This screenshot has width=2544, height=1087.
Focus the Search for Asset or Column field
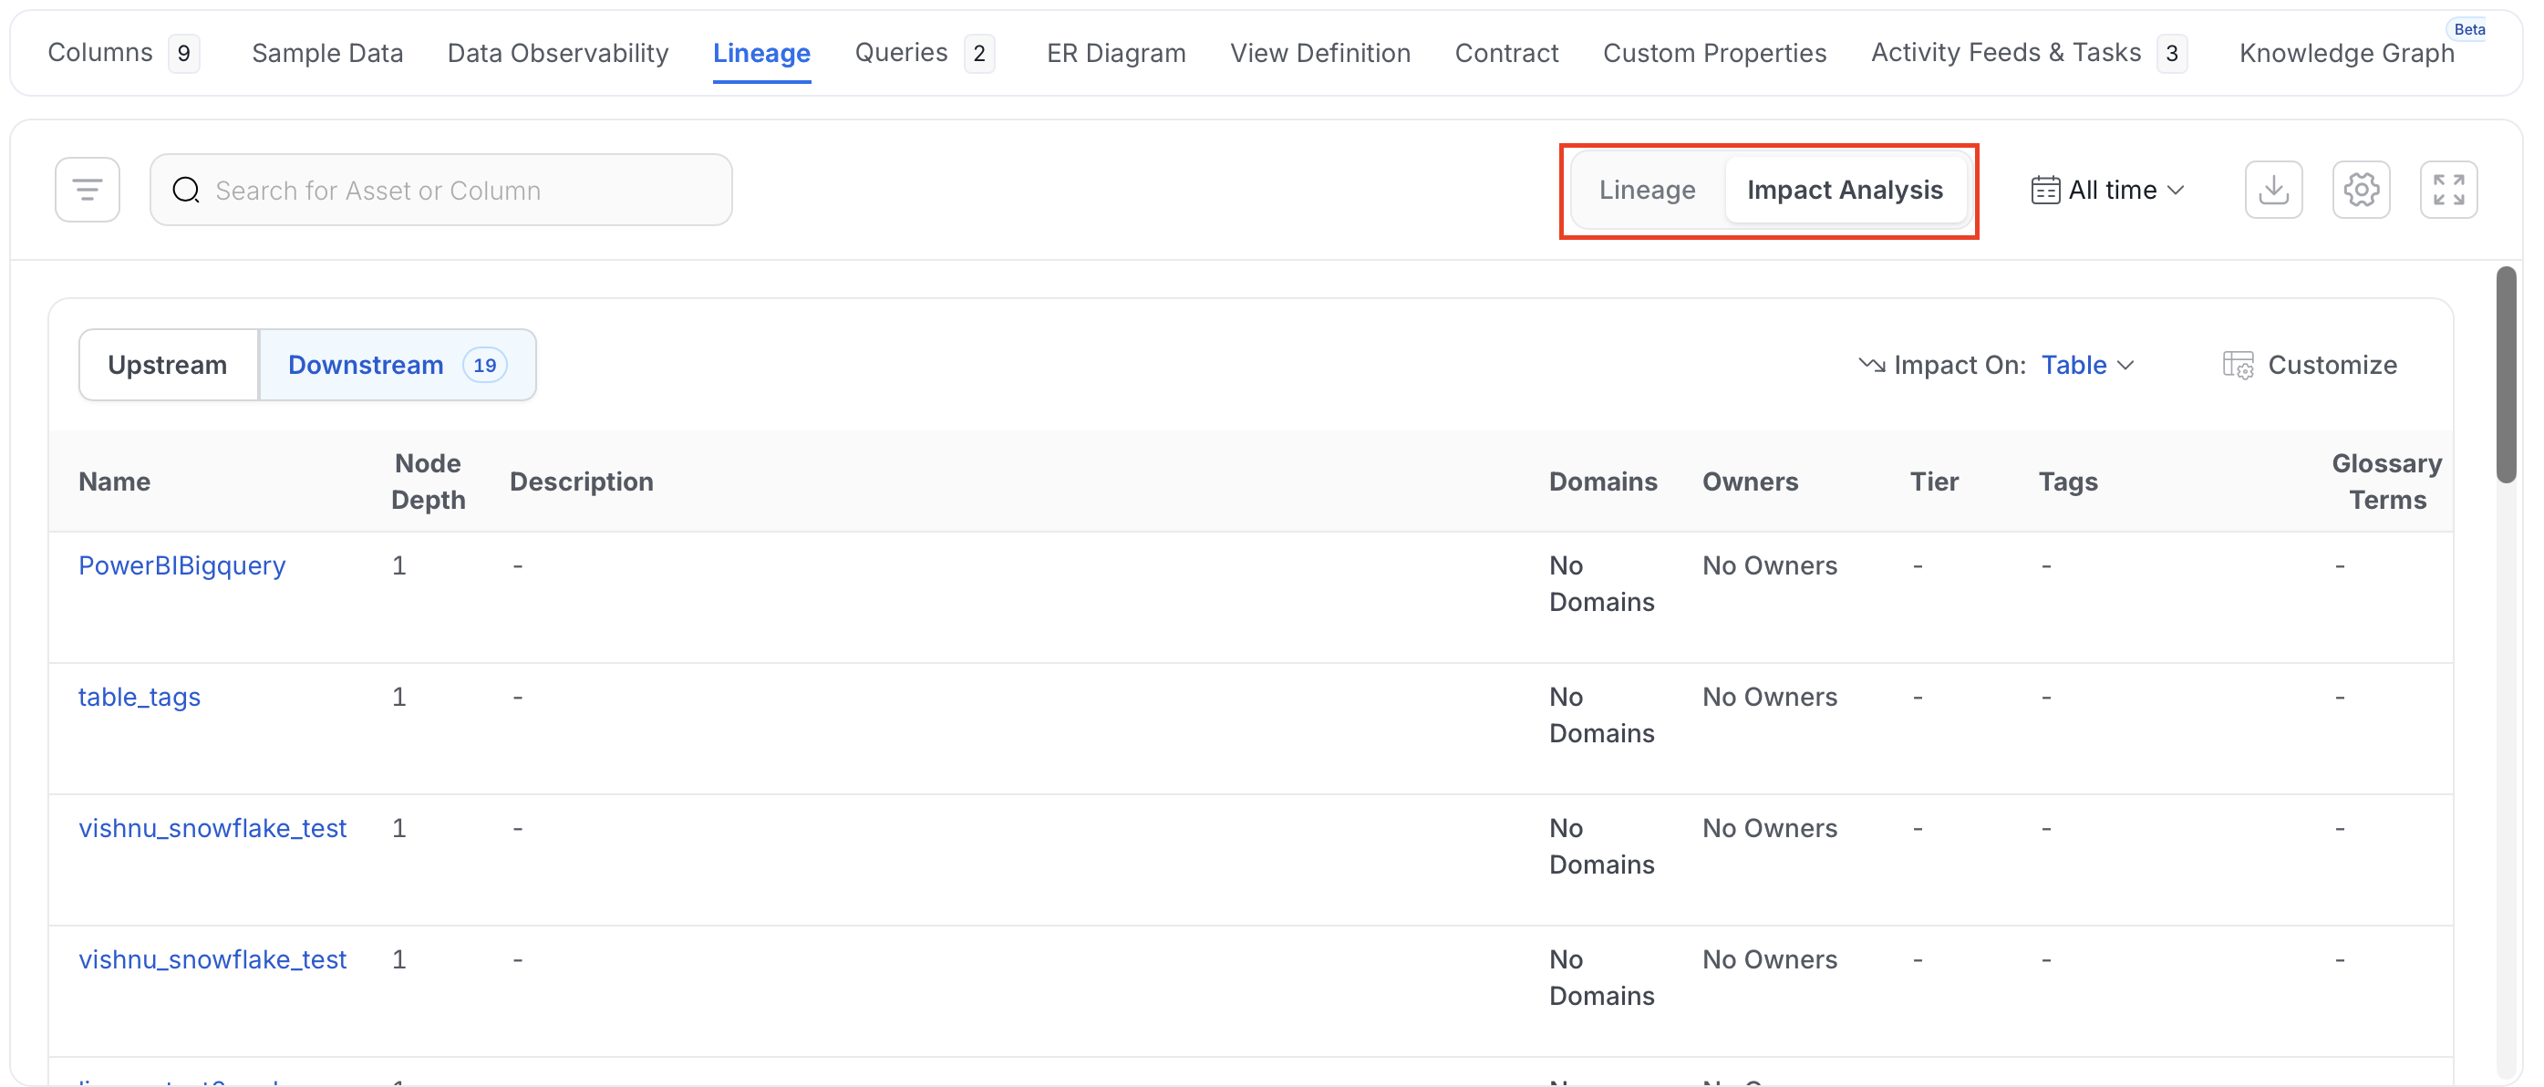click(441, 190)
